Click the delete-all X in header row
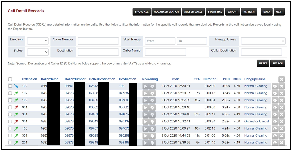Image resolution: width=292 pixels, height=151 pixels. [x=282, y=79]
